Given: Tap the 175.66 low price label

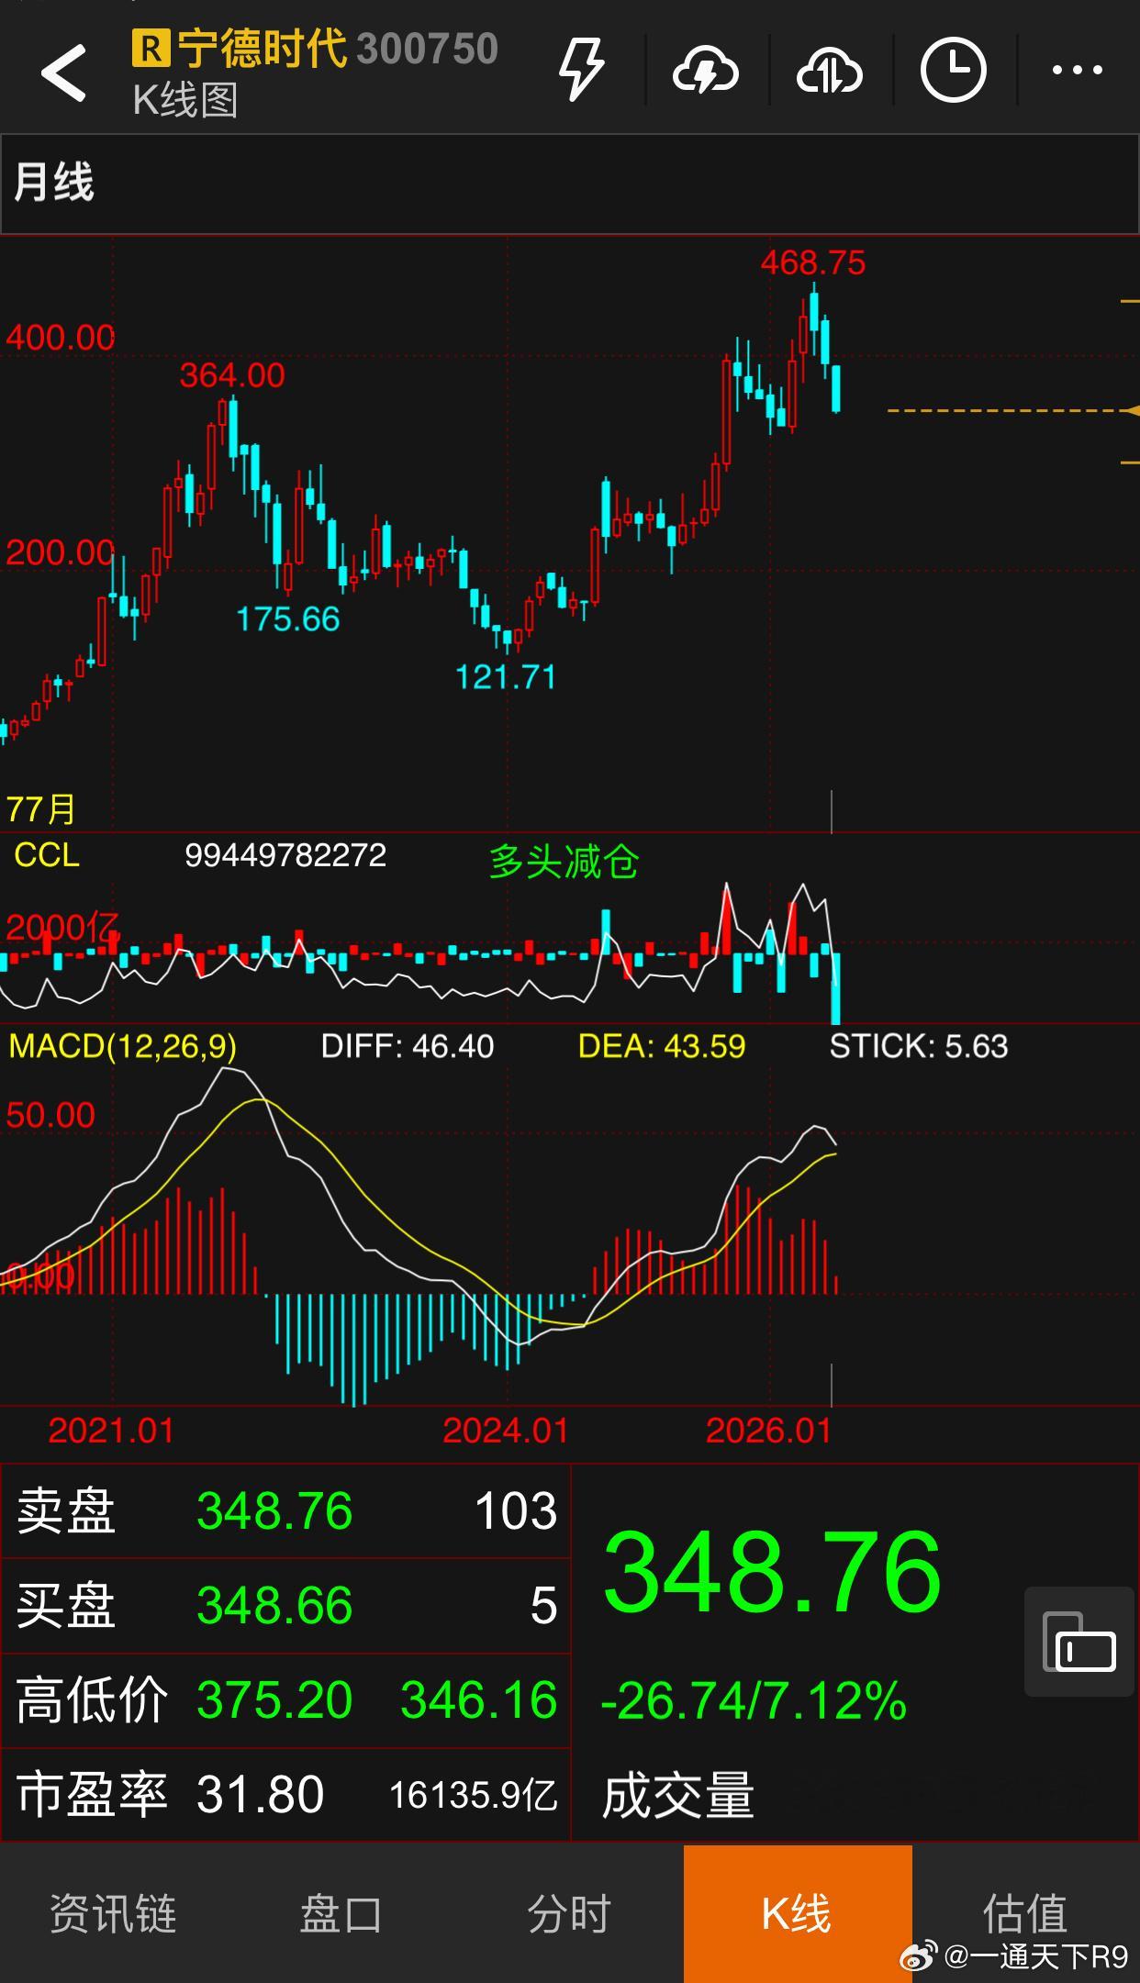Looking at the screenshot, I should 288,619.
